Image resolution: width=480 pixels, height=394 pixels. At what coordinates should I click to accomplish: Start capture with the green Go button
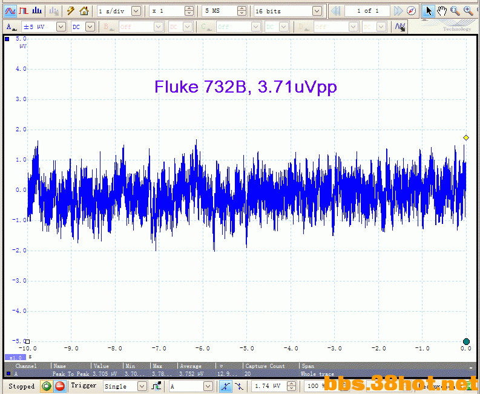pos(47,386)
